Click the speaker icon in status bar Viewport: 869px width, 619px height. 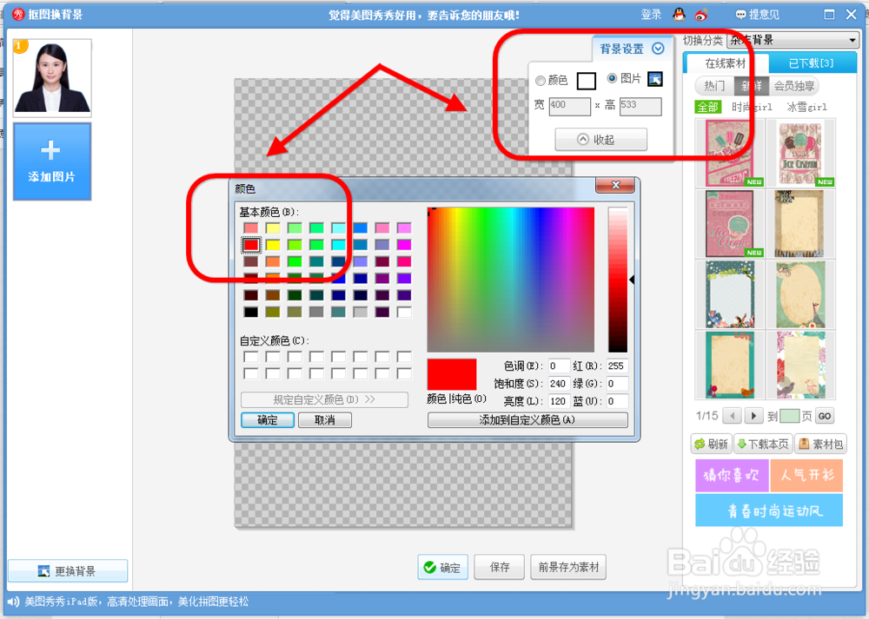(x=13, y=602)
